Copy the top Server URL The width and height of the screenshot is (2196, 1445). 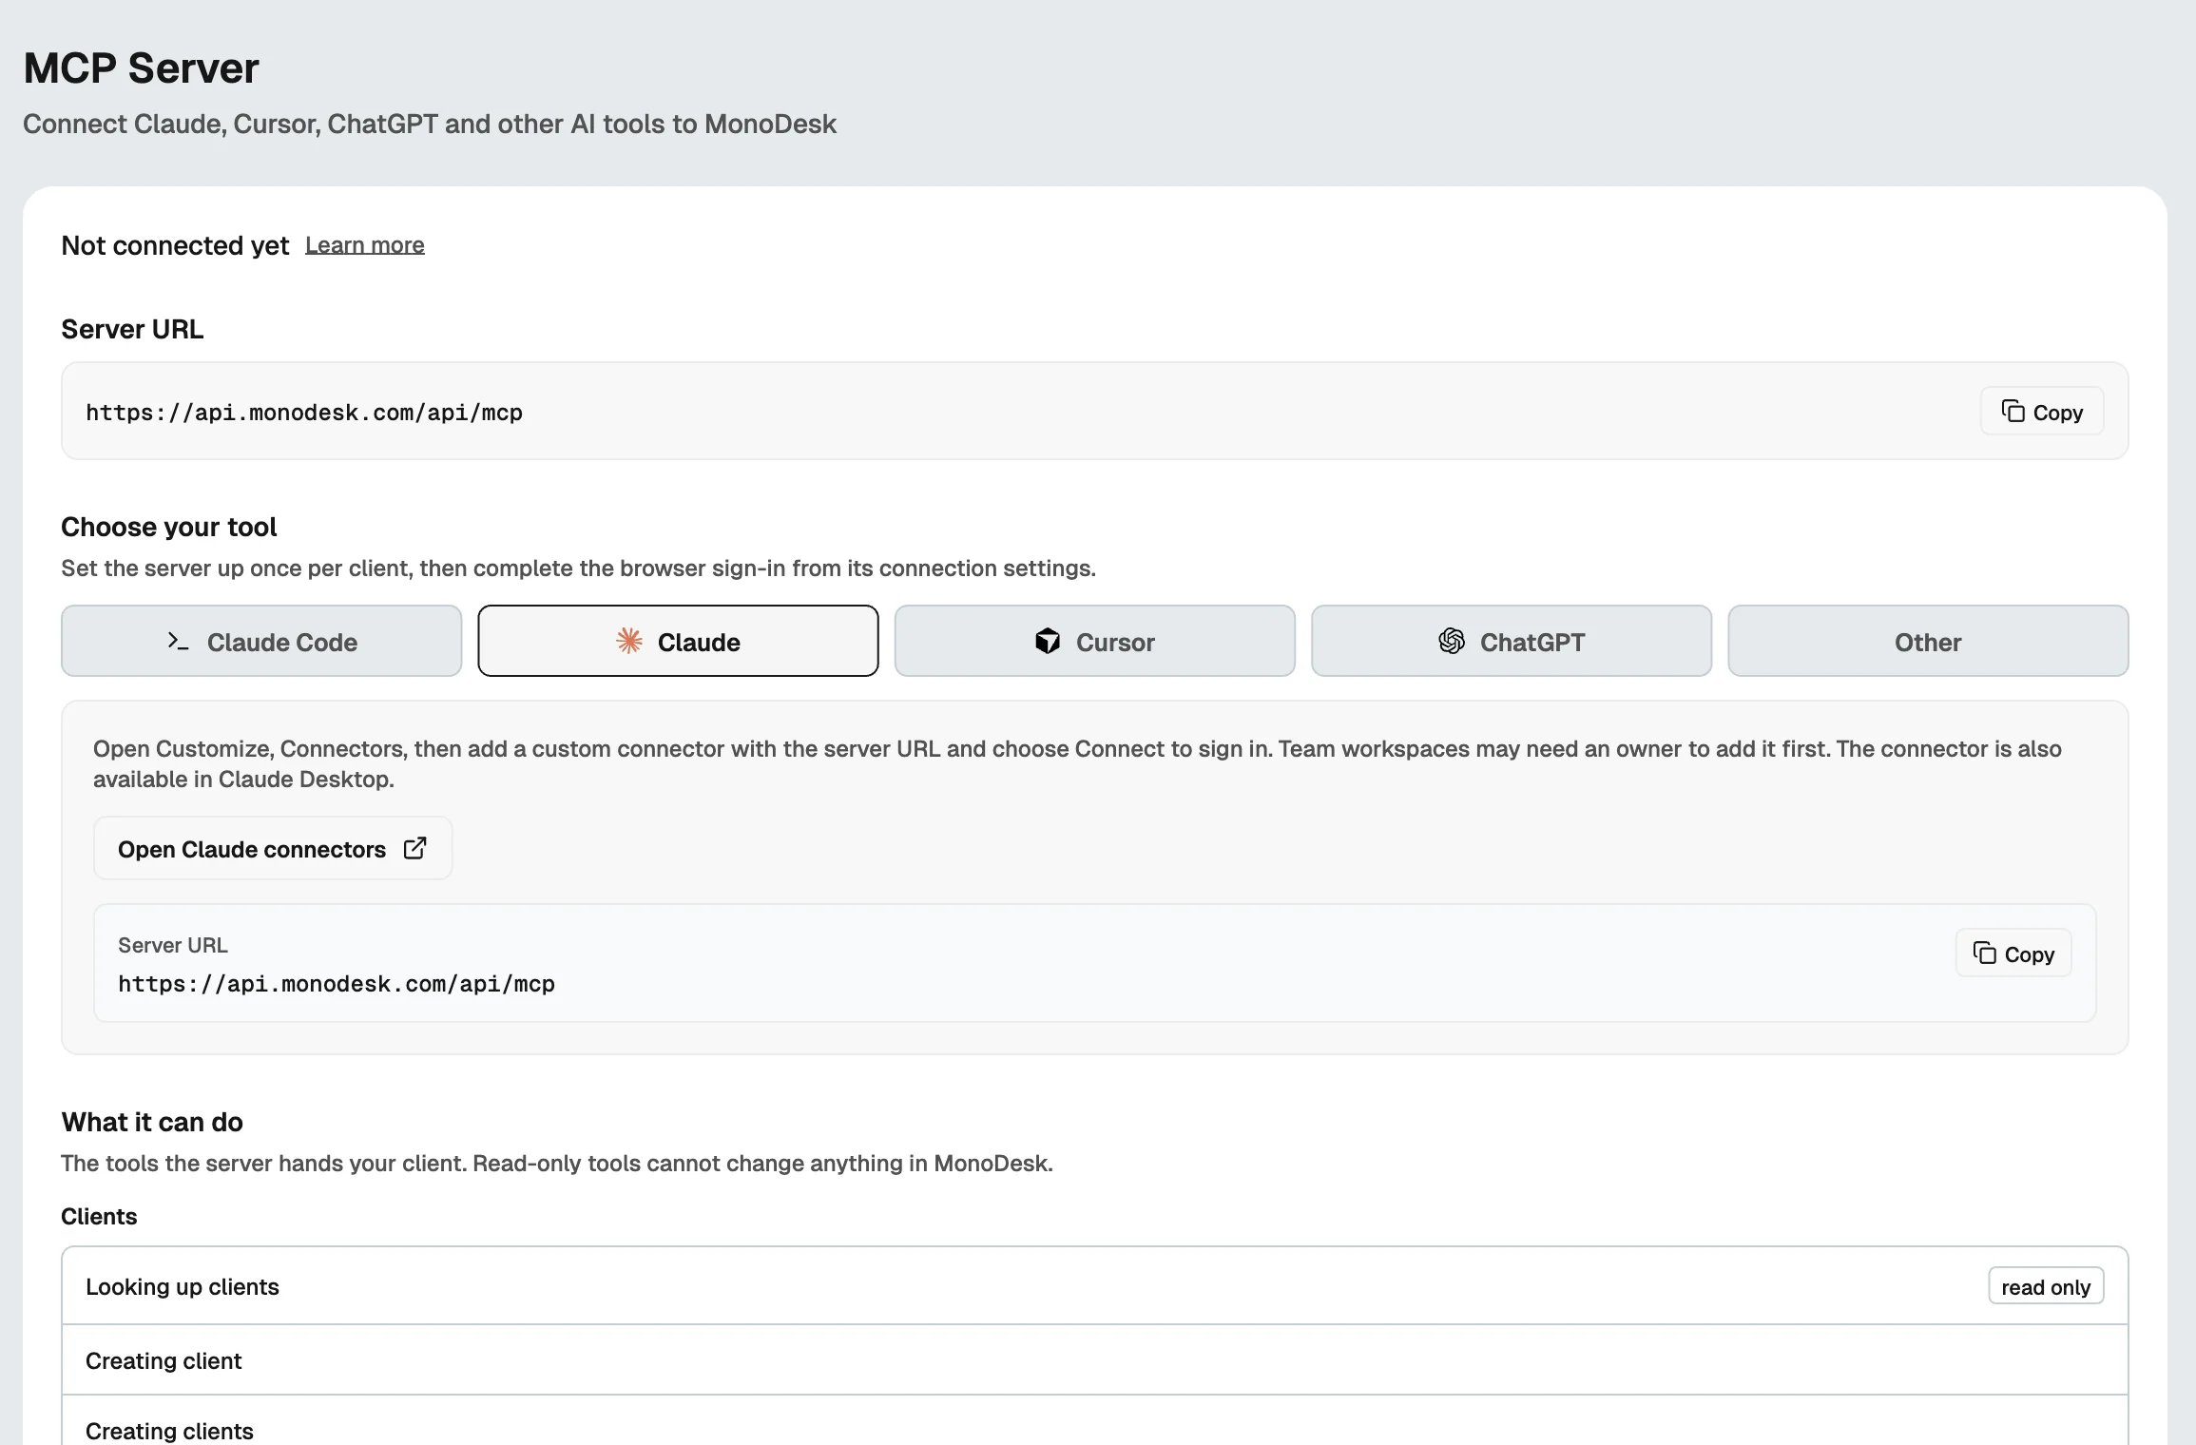pos(2042,411)
